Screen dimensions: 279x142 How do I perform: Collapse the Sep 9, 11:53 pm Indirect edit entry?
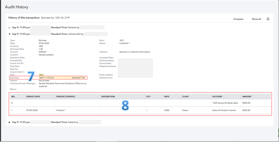[x=9, y=34]
